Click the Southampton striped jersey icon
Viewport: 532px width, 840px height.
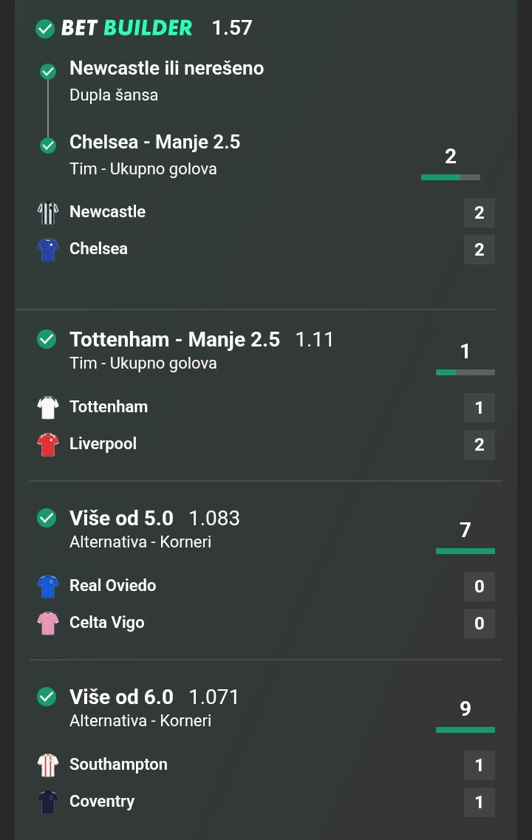48,765
